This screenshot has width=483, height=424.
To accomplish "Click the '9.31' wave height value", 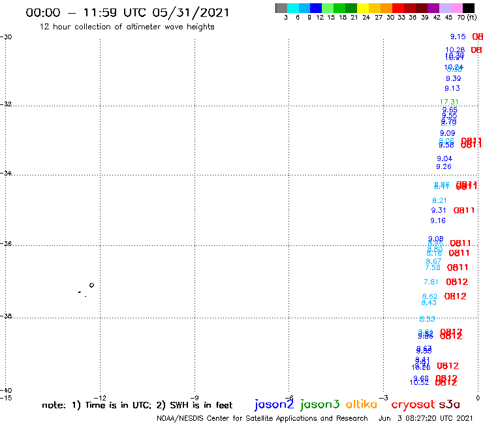I will pyautogui.click(x=439, y=210).
